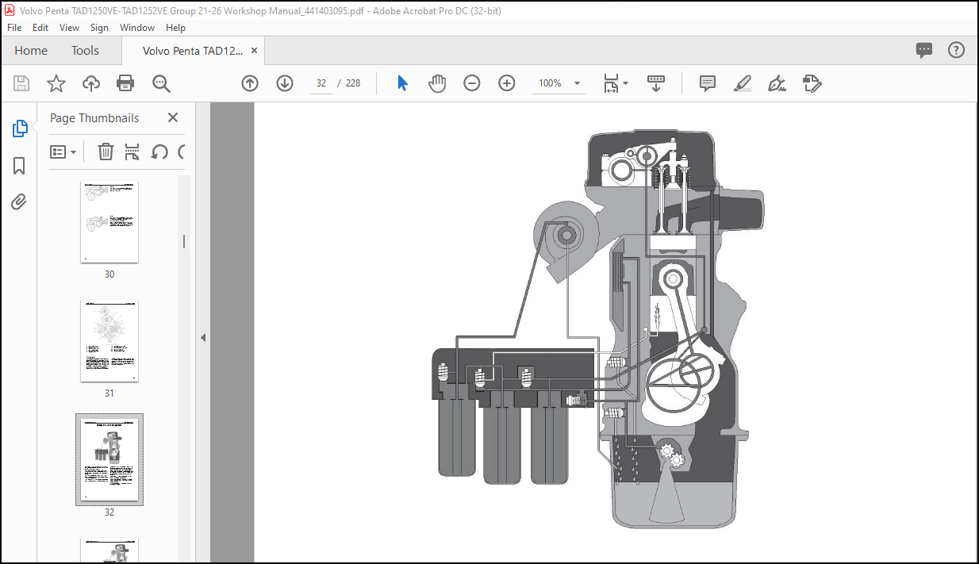Open the Edit menu
This screenshot has width=979, height=564.
(40, 28)
